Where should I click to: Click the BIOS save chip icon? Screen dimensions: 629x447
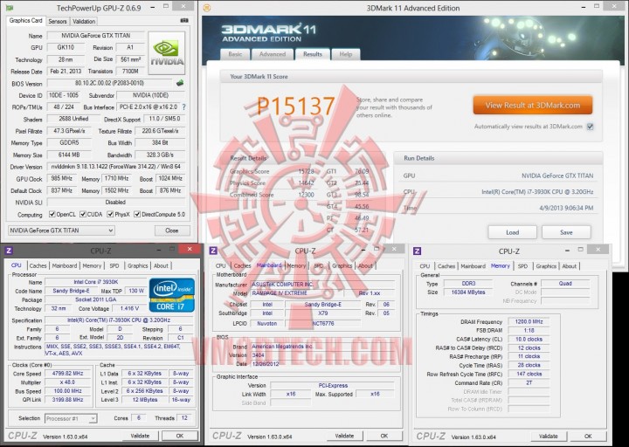pos(180,83)
